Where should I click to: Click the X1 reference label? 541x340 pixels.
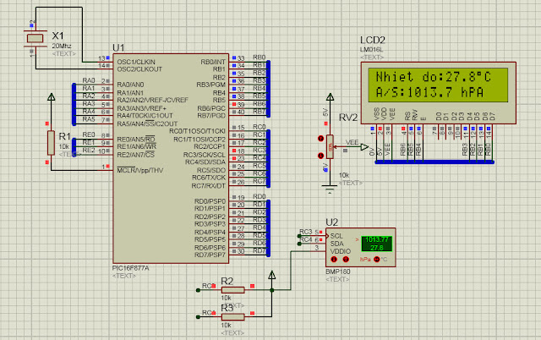(x=58, y=36)
